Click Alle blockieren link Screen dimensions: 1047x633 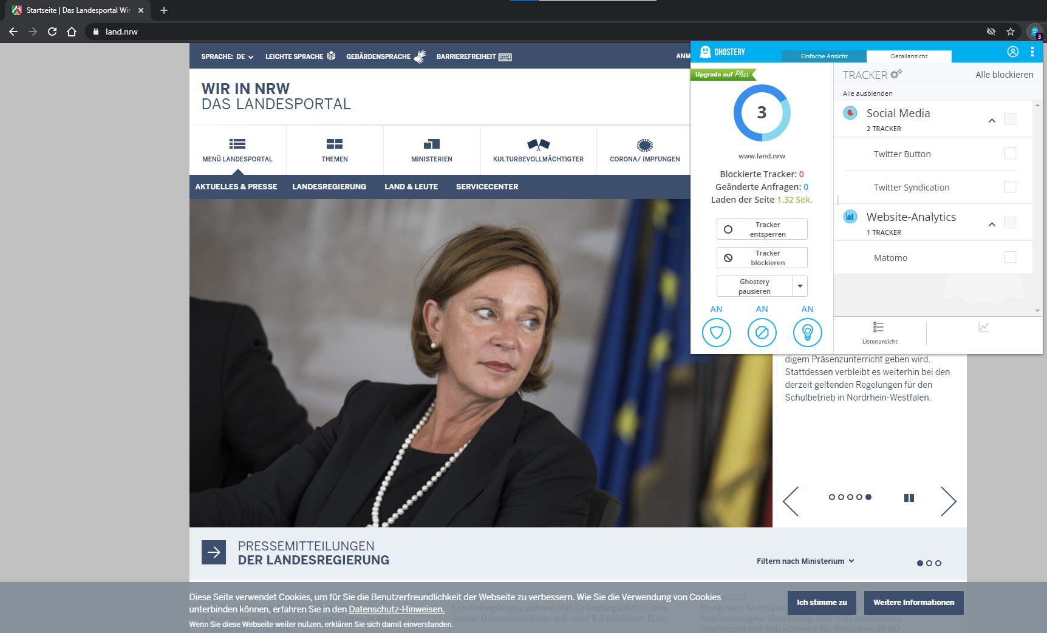coord(1004,75)
